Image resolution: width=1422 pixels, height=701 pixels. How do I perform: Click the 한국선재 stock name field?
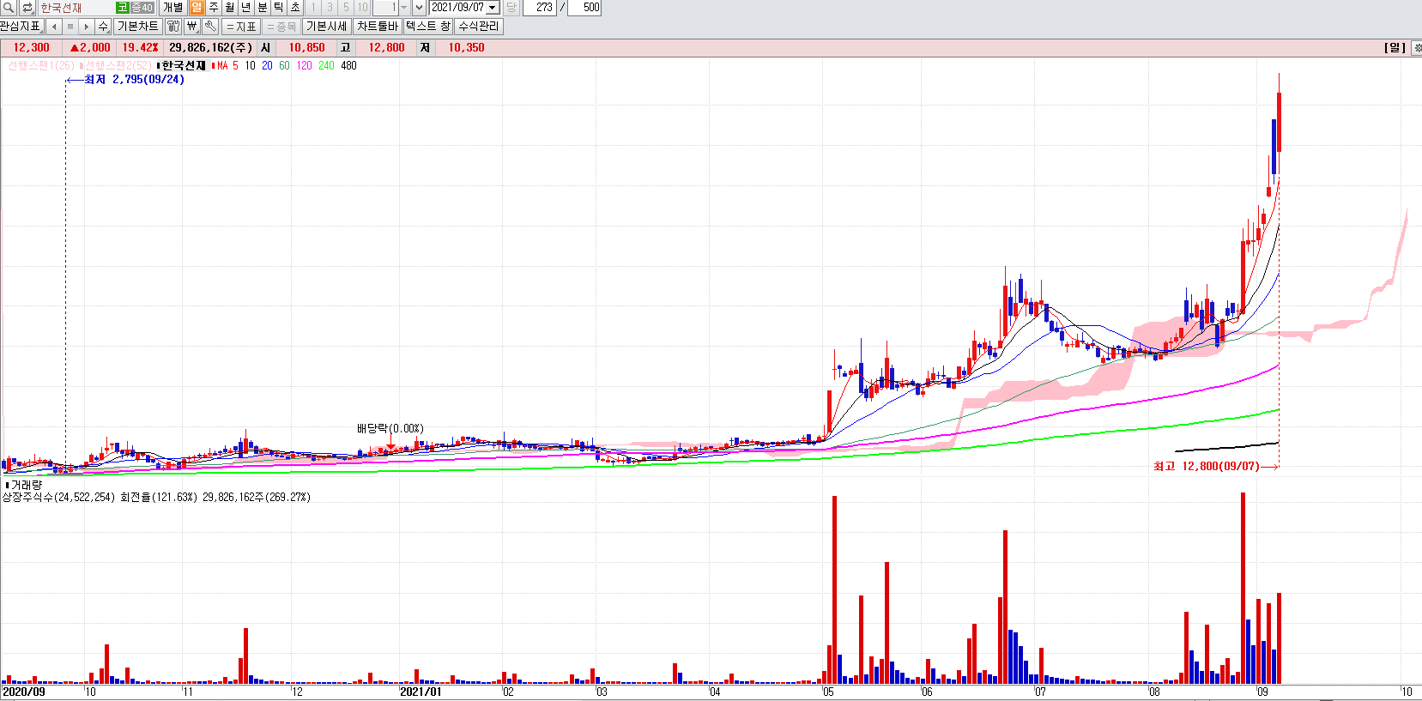pyautogui.click(x=76, y=8)
